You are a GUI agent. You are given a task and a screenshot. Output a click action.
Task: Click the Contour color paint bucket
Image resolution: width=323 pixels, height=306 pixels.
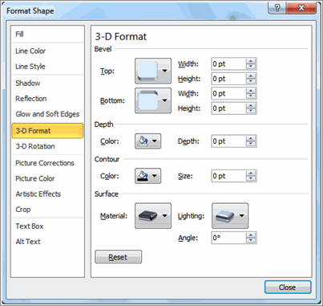pyautogui.click(x=143, y=176)
